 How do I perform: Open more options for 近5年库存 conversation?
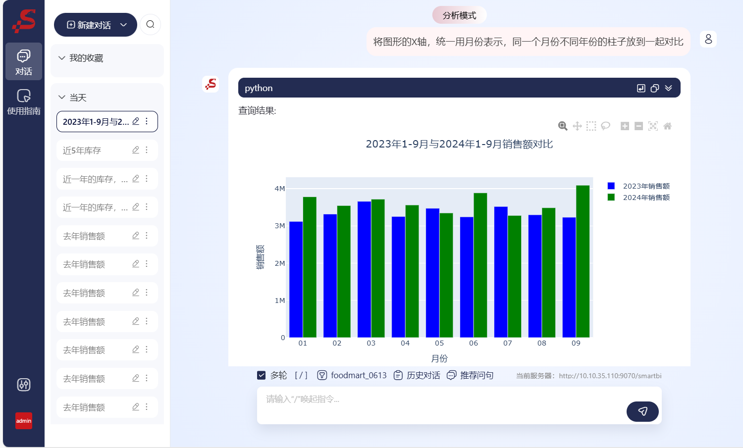pyautogui.click(x=147, y=150)
